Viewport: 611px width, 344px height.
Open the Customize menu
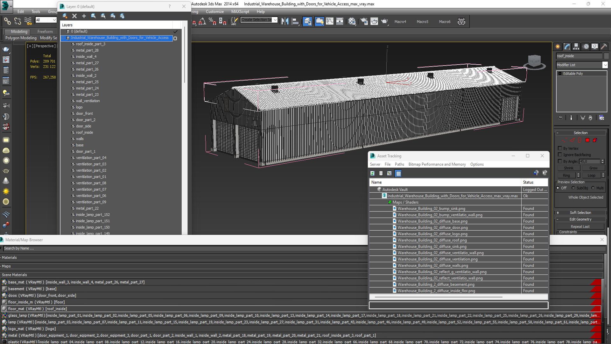coord(215,11)
